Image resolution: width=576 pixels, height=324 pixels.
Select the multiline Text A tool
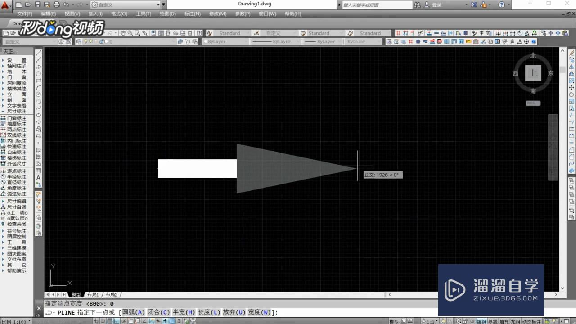[39, 178]
